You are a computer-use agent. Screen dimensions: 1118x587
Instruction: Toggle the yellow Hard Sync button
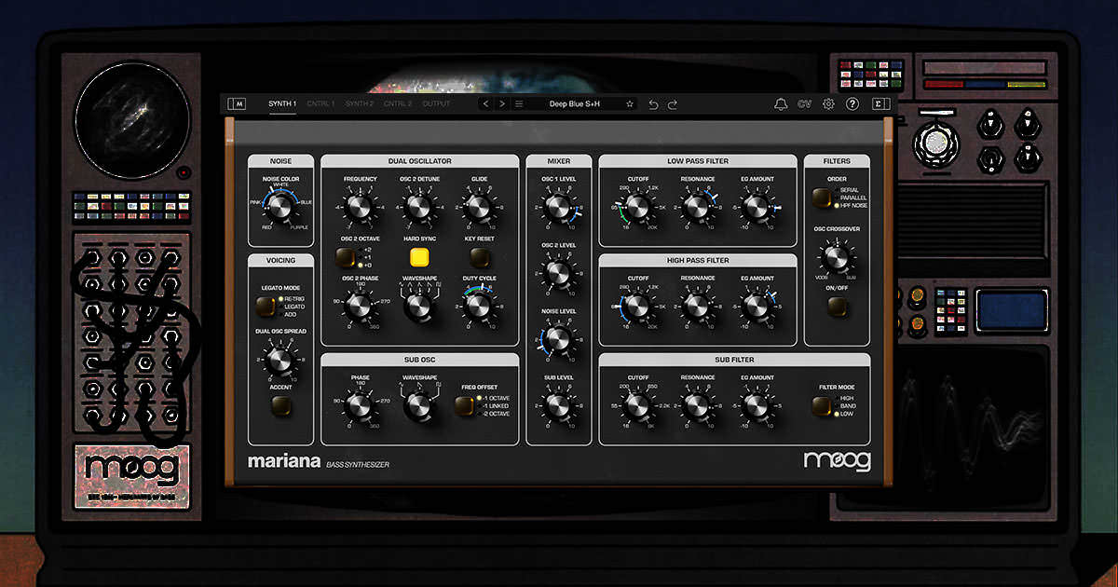tap(420, 257)
